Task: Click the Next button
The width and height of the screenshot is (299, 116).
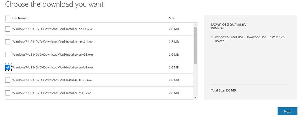Action: tap(287, 112)
